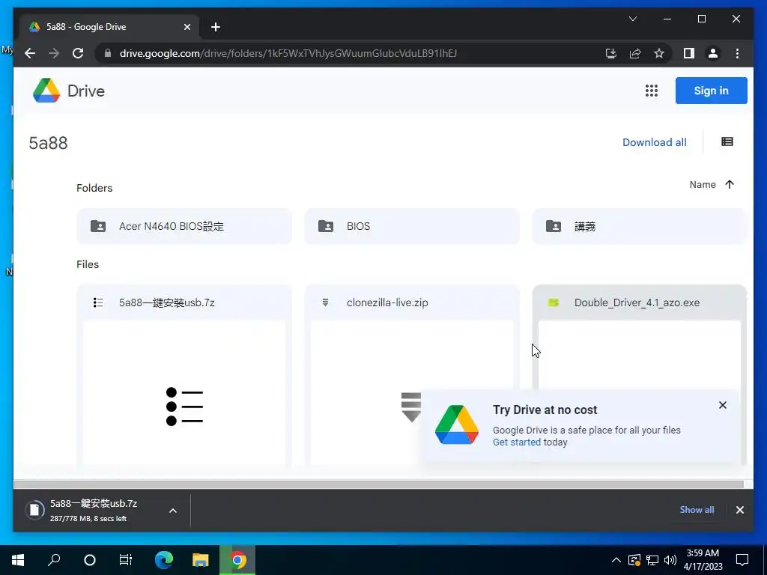The width and height of the screenshot is (767, 575).
Task: Click the 講義 folder icon
Action: tap(554, 226)
